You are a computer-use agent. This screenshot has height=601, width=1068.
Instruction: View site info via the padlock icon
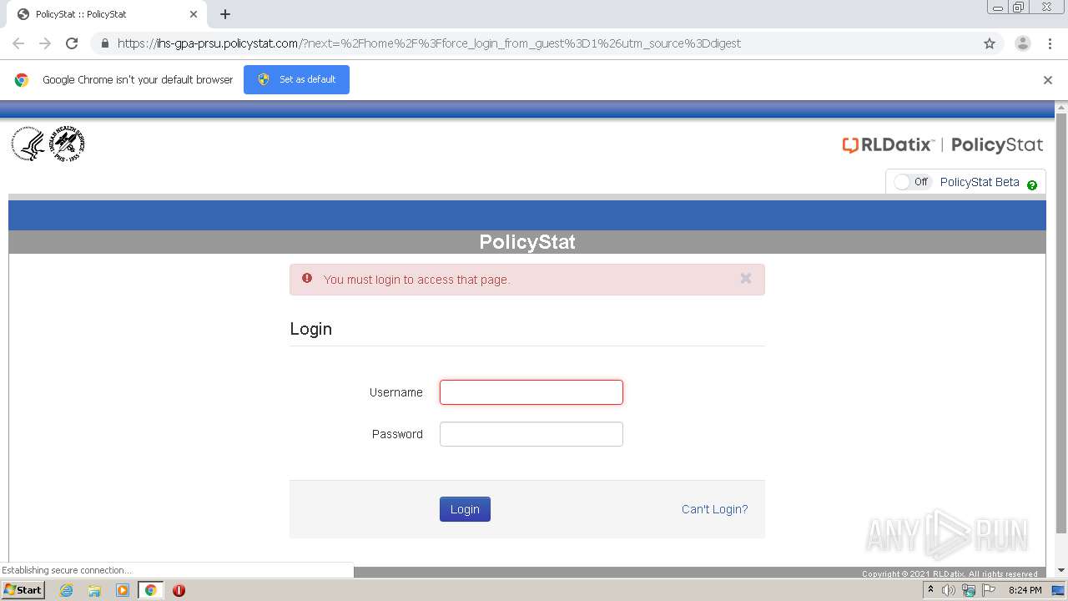104,43
